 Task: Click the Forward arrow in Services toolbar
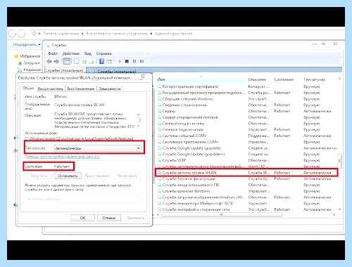point(56,61)
